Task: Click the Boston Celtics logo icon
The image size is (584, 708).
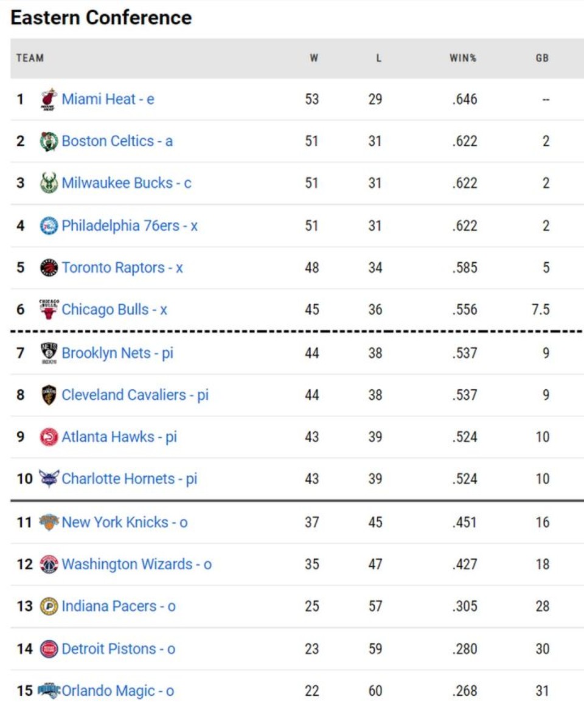Action: click(49, 141)
